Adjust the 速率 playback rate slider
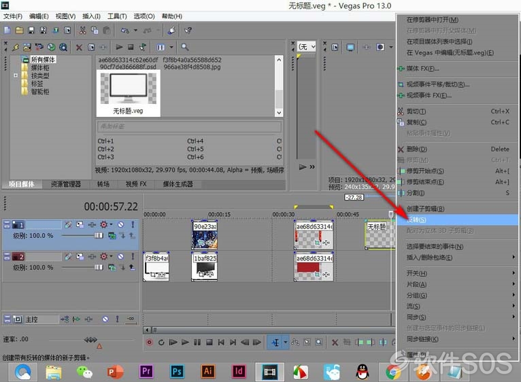The width and height of the screenshot is (521, 382). click(90, 339)
